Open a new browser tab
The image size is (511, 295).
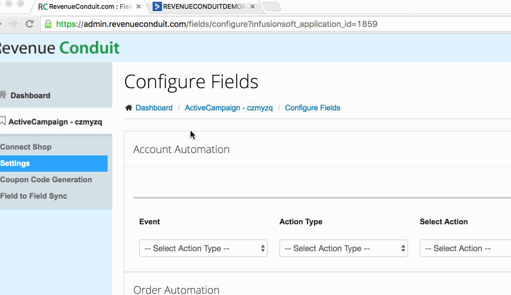pos(271,6)
